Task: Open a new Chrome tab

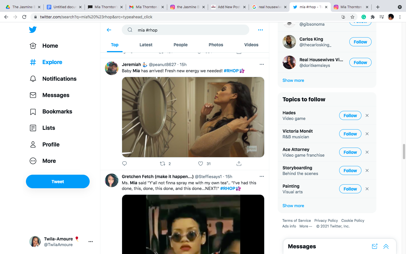Action: (x=378, y=7)
